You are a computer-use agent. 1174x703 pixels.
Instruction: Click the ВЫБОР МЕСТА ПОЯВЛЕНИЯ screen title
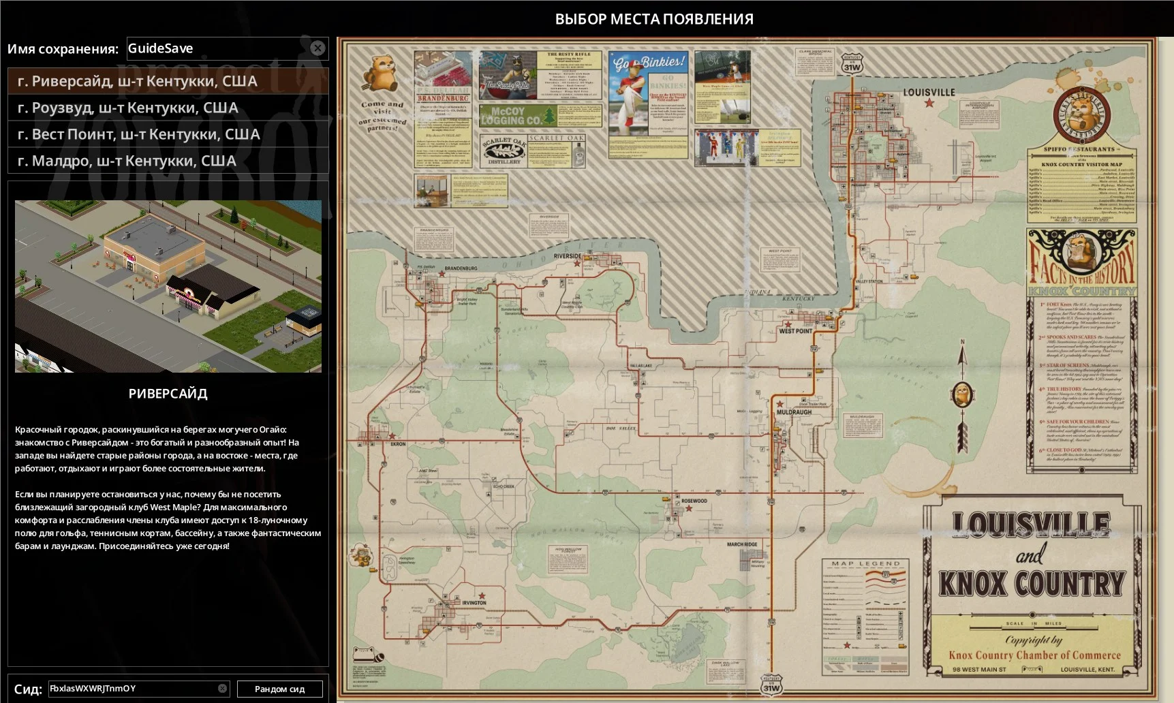tap(654, 19)
